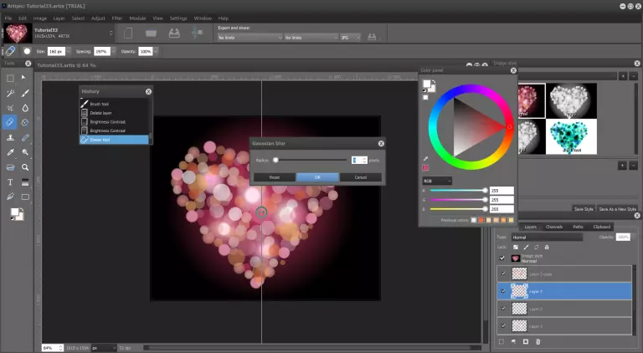The height and width of the screenshot is (353, 643).
Task: Click the delete layer trash icon
Action: (x=538, y=341)
